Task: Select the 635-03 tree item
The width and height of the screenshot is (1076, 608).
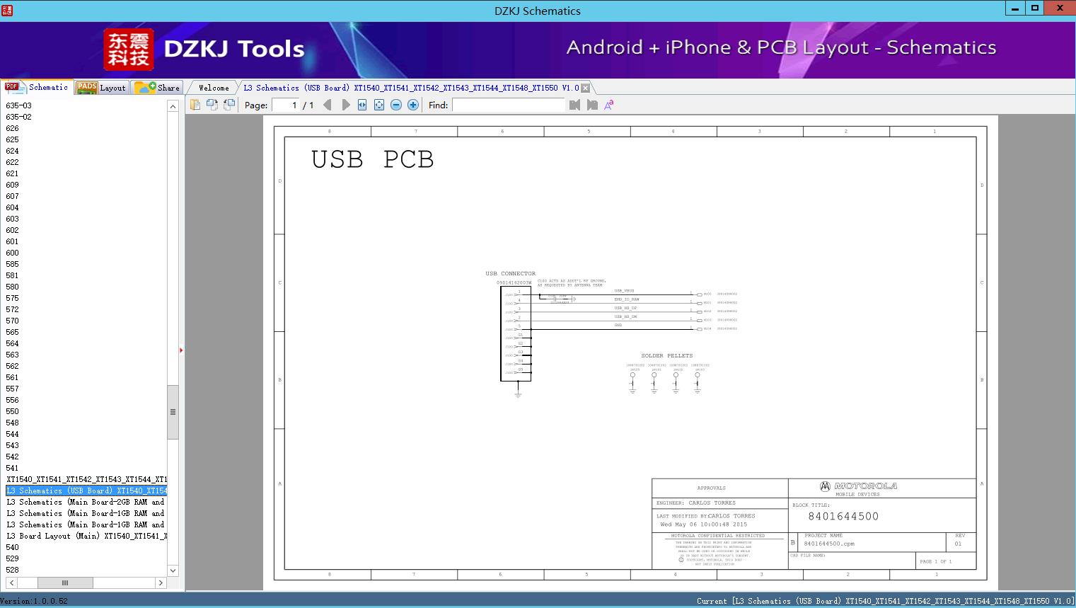Action: (18, 105)
